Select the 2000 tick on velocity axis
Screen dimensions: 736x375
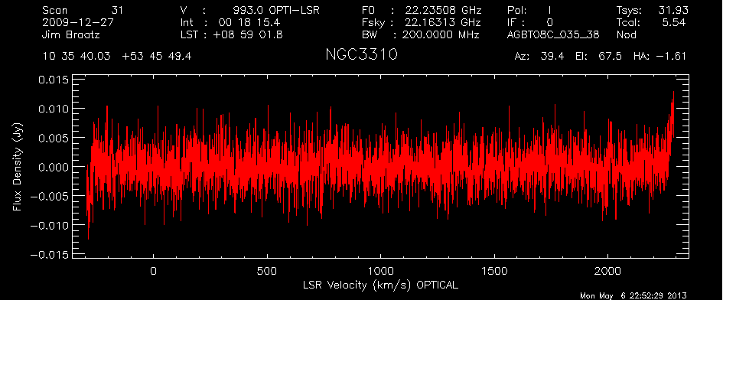pos(607,271)
